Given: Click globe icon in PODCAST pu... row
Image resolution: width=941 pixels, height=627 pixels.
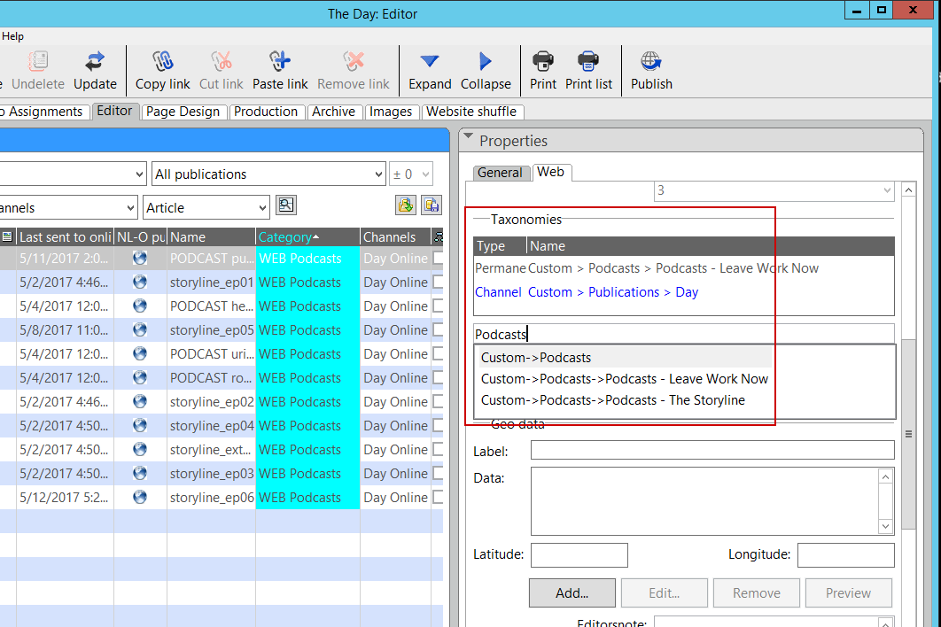Looking at the screenshot, I should pyautogui.click(x=140, y=258).
